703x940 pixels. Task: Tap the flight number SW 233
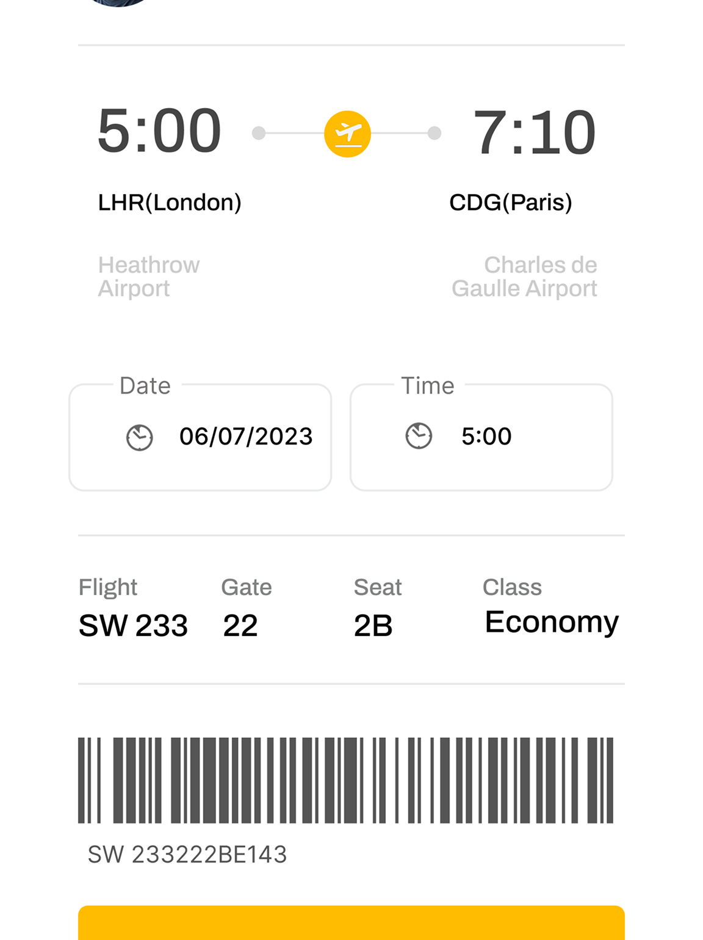tap(133, 626)
